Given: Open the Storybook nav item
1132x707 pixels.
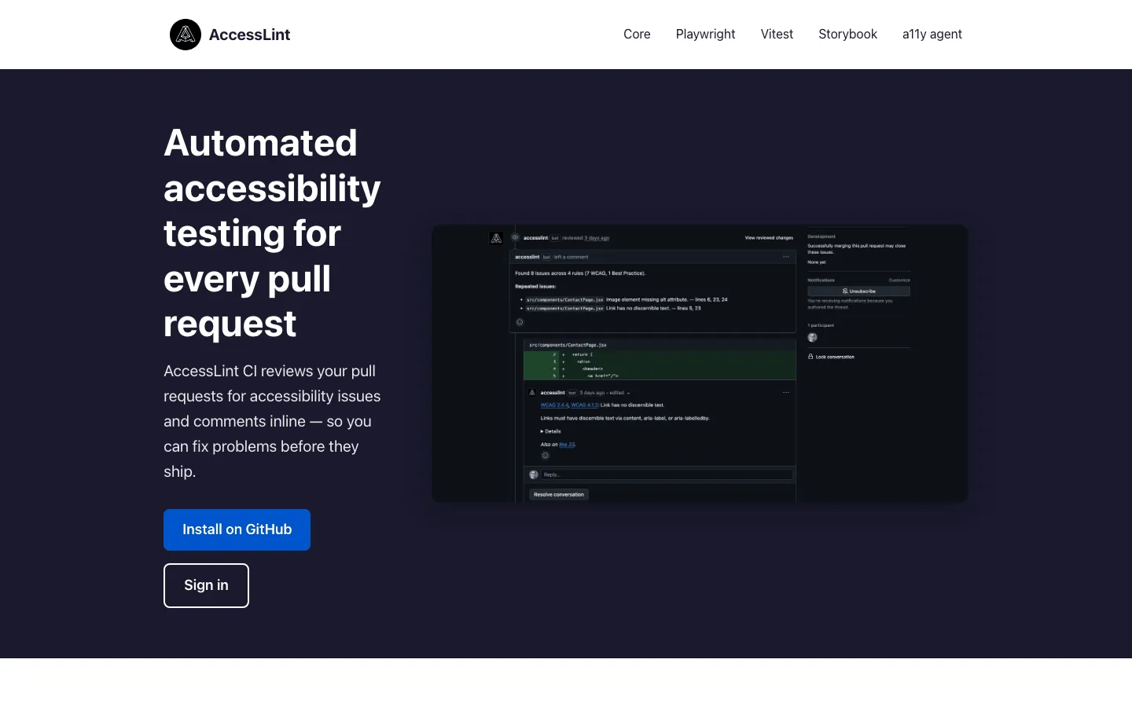Looking at the screenshot, I should click(x=847, y=35).
